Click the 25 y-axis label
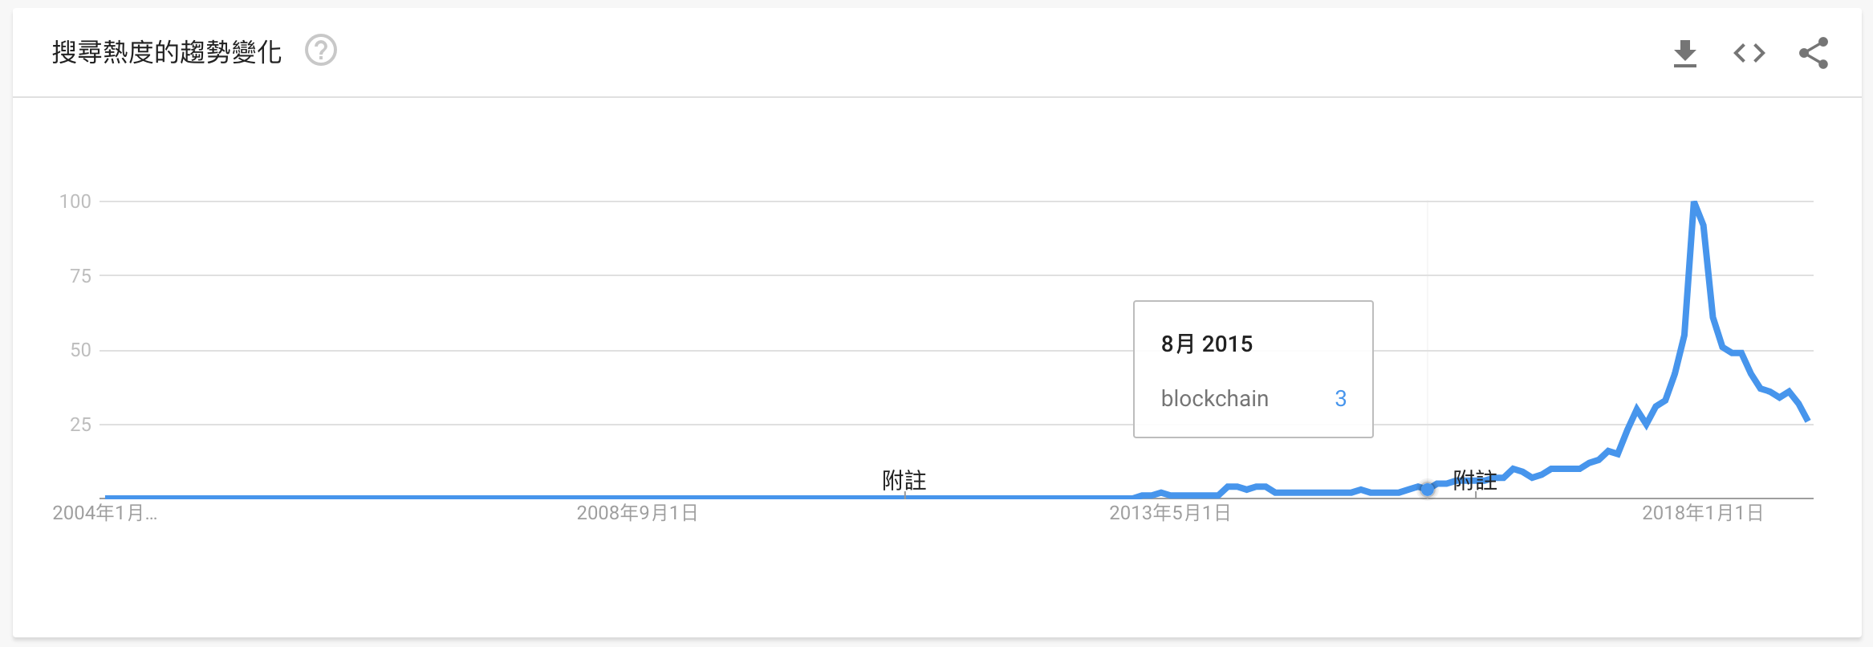This screenshot has height=647, width=1873. tap(80, 425)
